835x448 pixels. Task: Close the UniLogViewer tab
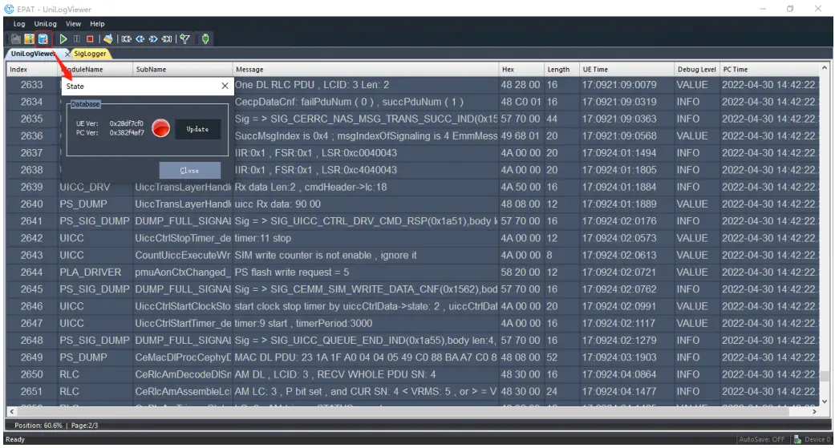[x=67, y=54]
